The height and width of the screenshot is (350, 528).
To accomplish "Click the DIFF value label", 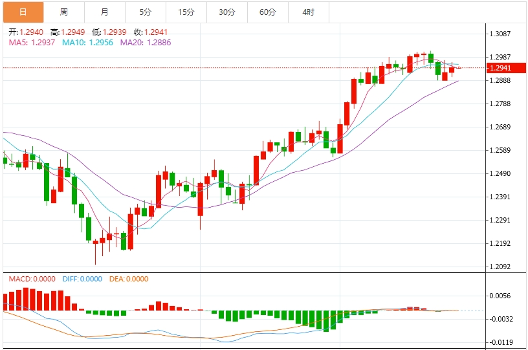I will (x=82, y=279).
